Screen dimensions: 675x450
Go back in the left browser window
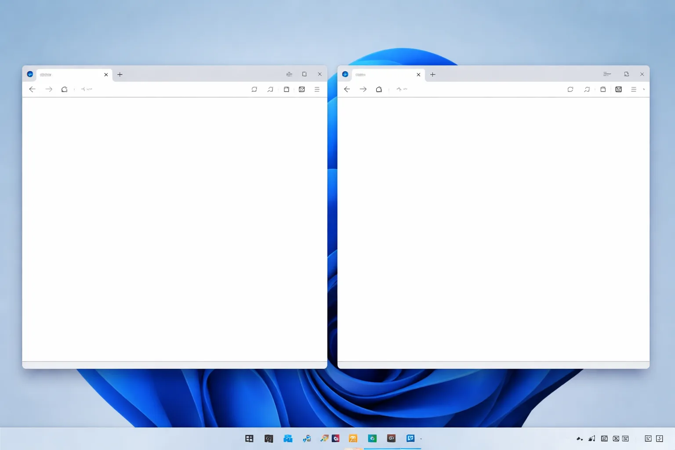pos(32,89)
